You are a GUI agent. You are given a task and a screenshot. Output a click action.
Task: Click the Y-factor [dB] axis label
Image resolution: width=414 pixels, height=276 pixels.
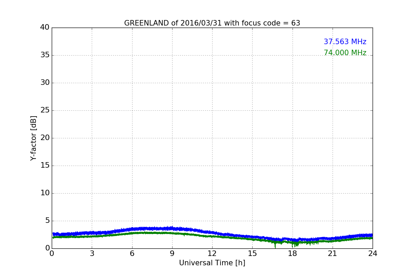pos(33,138)
